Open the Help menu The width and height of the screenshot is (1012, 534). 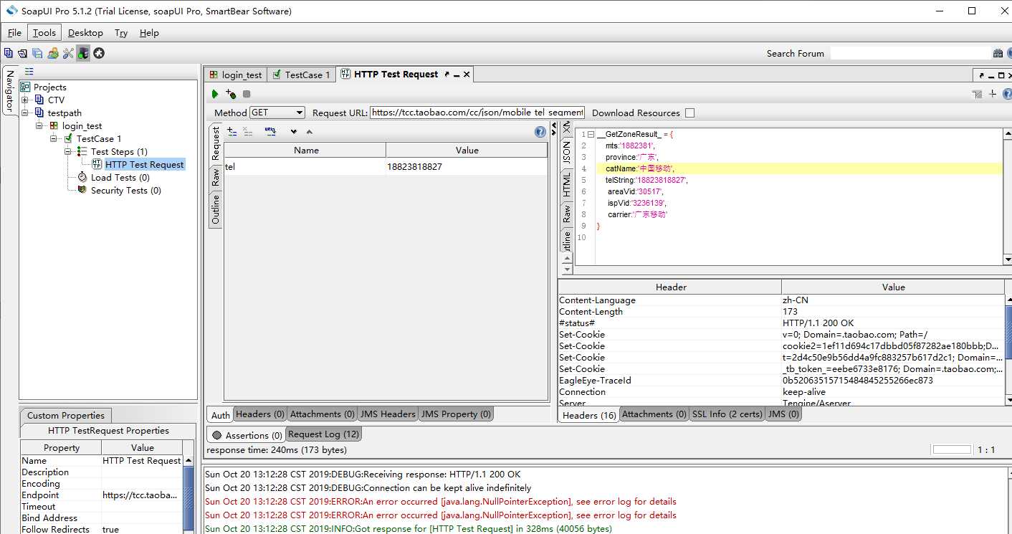click(x=149, y=32)
